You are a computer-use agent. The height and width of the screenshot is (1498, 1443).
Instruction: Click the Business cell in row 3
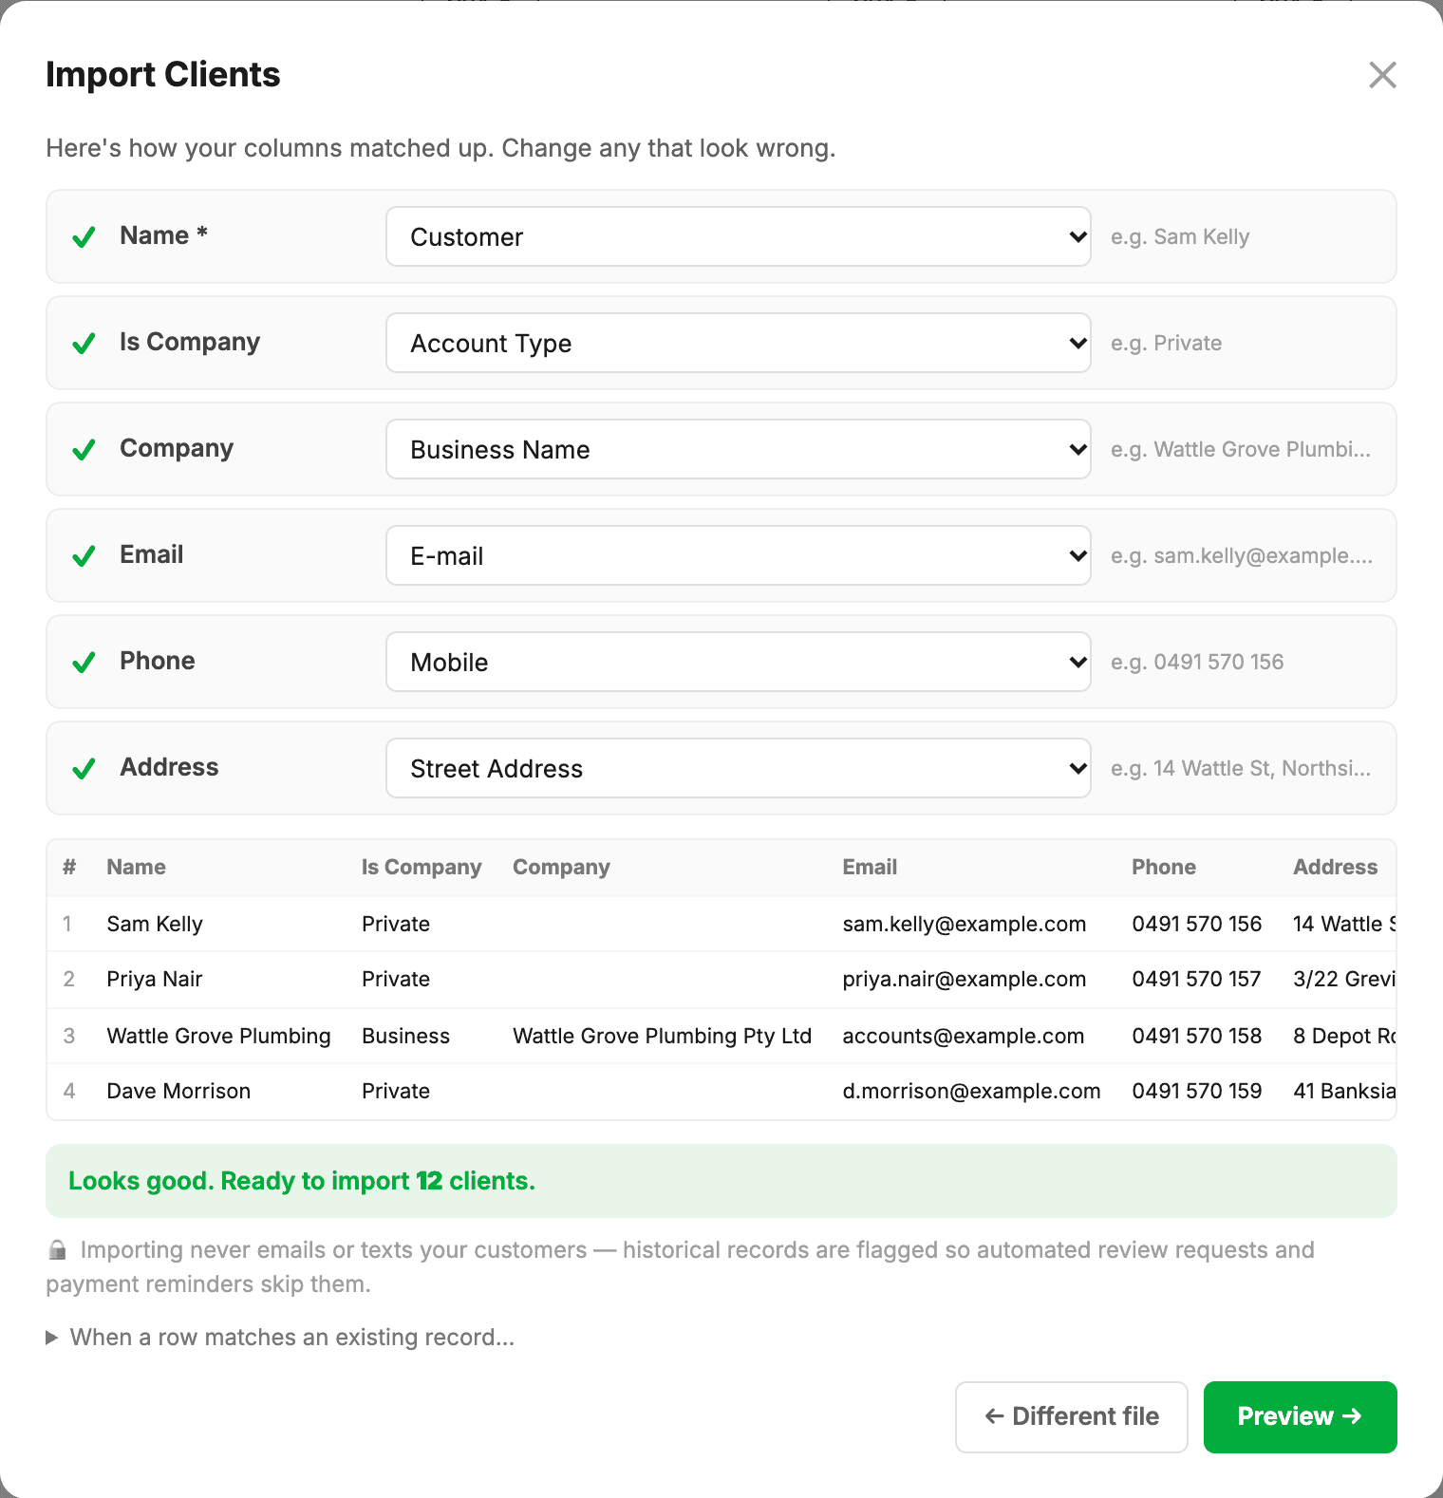tap(405, 1036)
